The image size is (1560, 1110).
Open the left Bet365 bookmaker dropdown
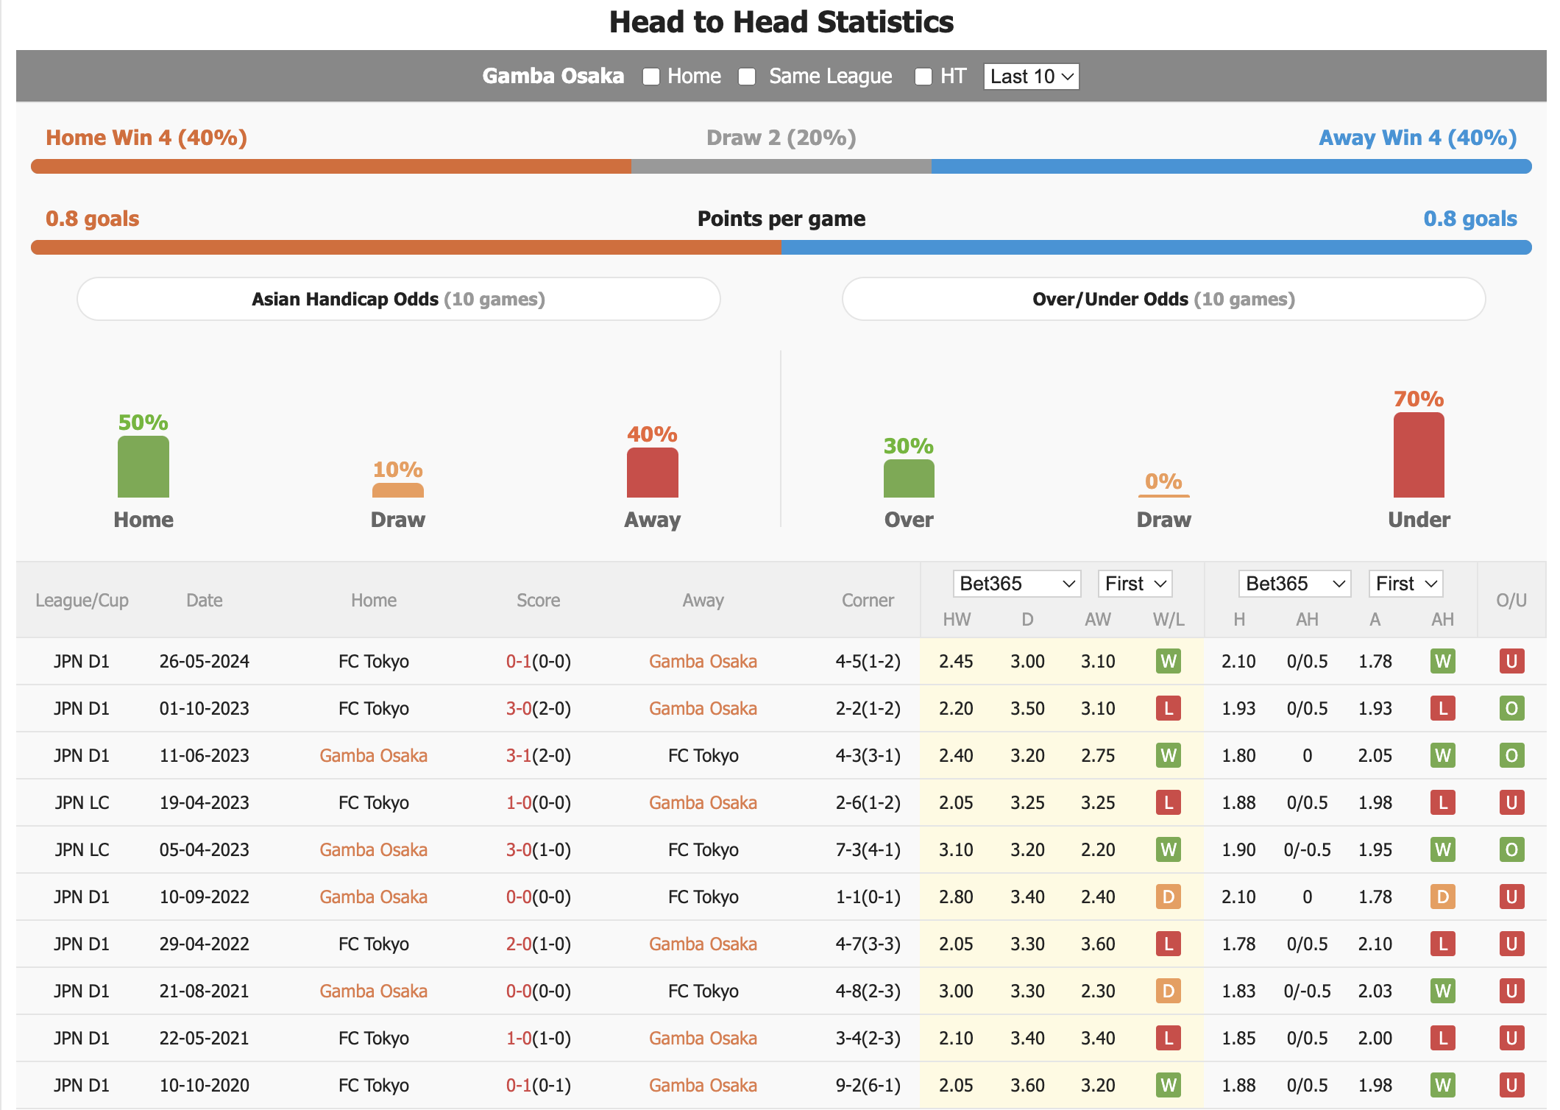[x=1016, y=584]
